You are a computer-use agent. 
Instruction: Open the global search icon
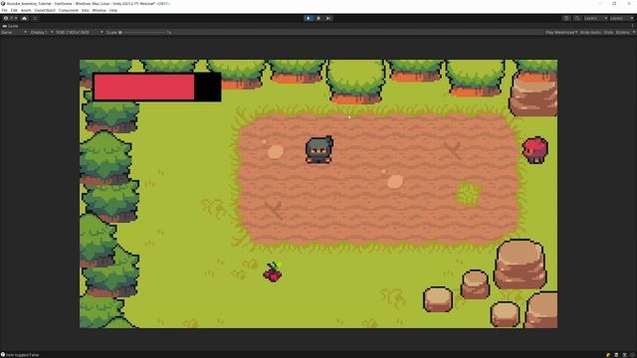point(577,18)
